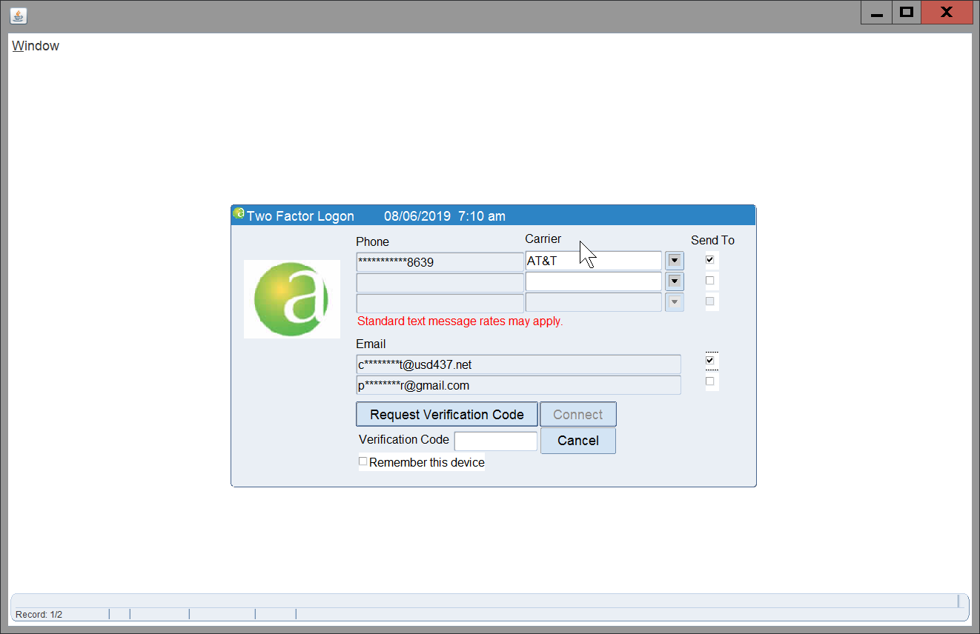
Task: Focus the Verification Code input field
Action: click(x=495, y=441)
